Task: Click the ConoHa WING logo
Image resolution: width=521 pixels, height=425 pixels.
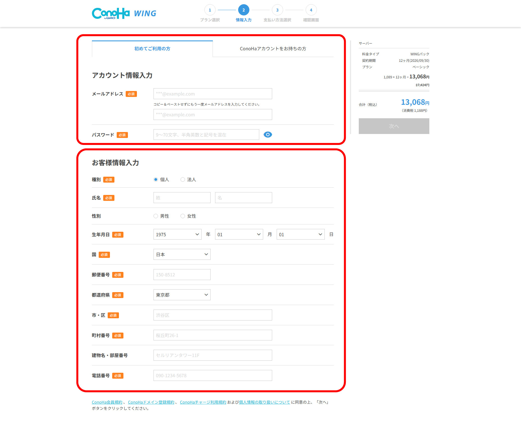Action: click(124, 13)
